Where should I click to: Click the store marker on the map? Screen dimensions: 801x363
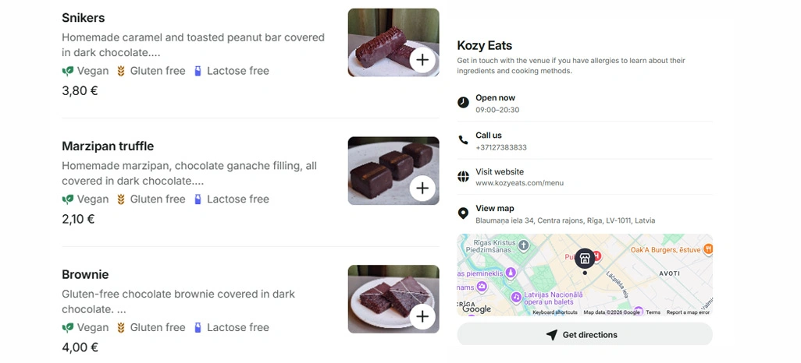(585, 259)
